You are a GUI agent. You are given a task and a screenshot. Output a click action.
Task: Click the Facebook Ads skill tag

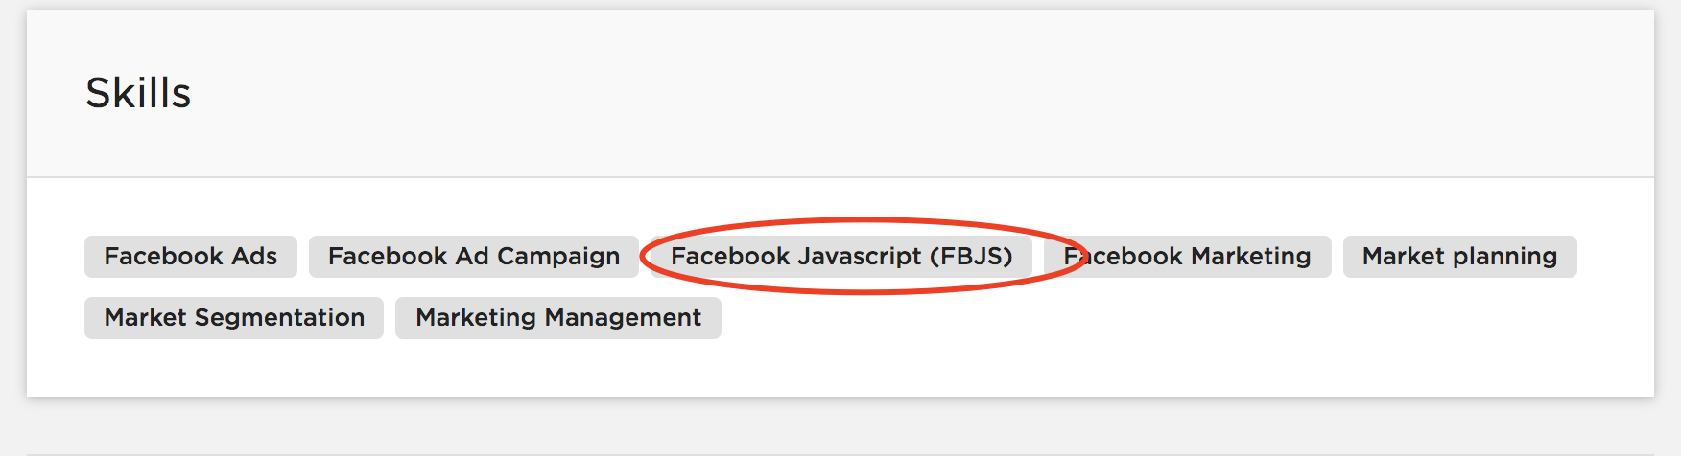pos(190,257)
